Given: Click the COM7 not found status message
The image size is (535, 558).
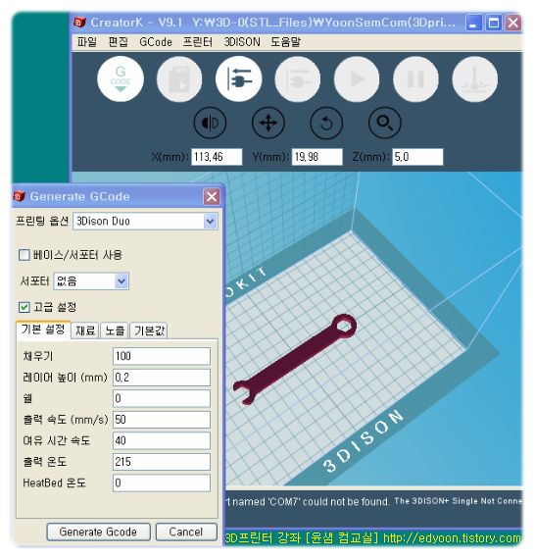Looking at the screenshot, I should 308,502.
